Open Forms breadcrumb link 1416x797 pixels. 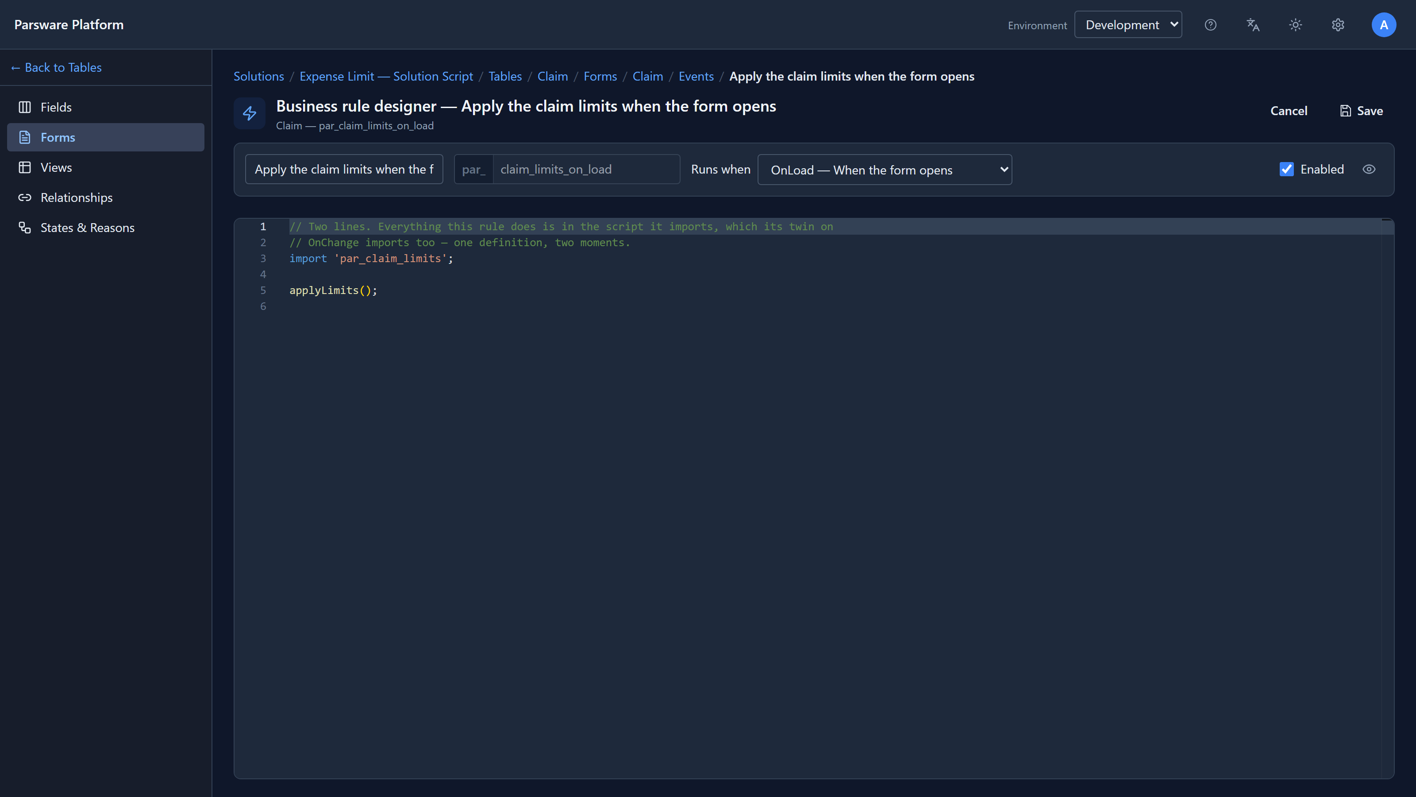pyautogui.click(x=600, y=77)
